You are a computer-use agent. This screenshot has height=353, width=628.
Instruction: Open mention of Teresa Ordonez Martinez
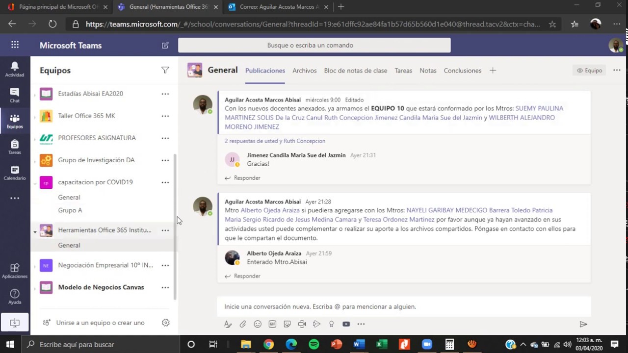tap(399, 220)
